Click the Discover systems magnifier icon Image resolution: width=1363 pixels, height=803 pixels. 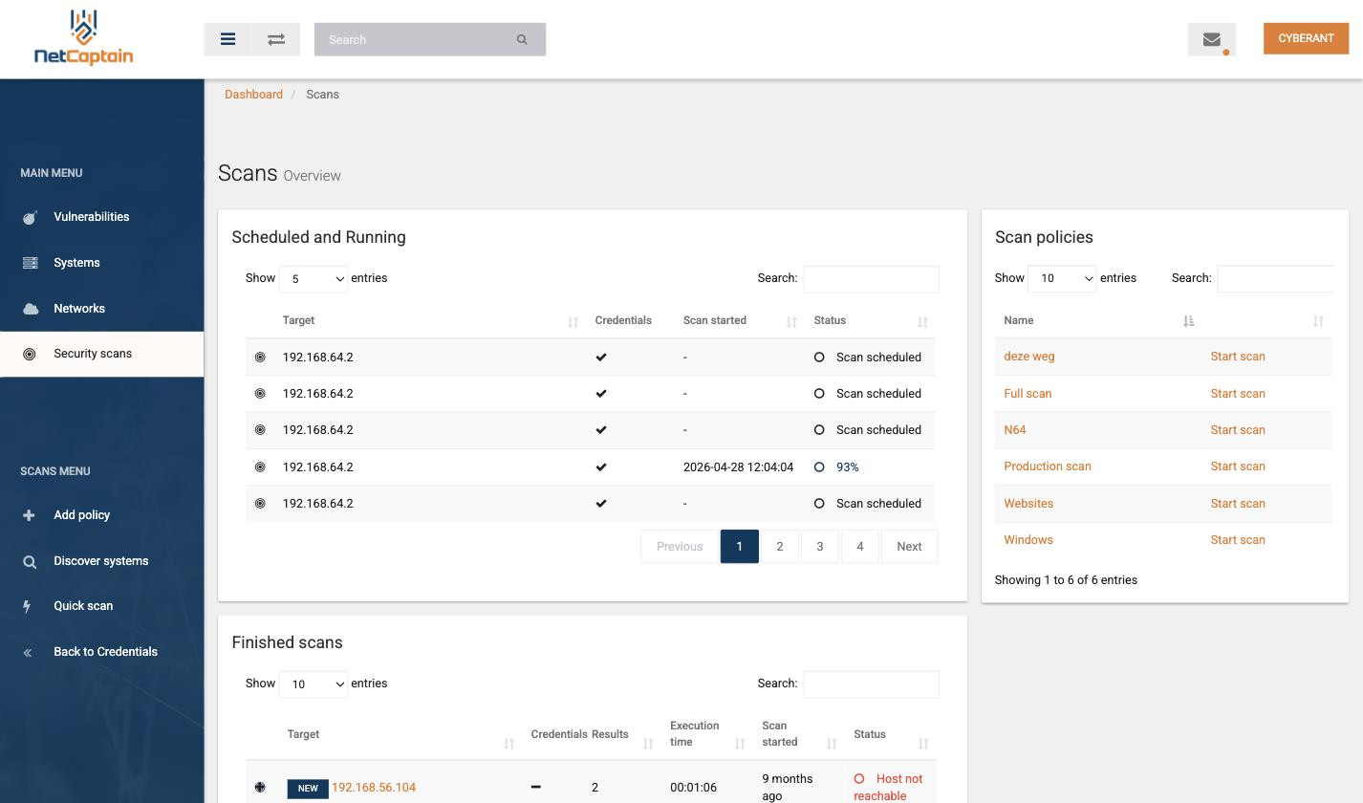30,561
